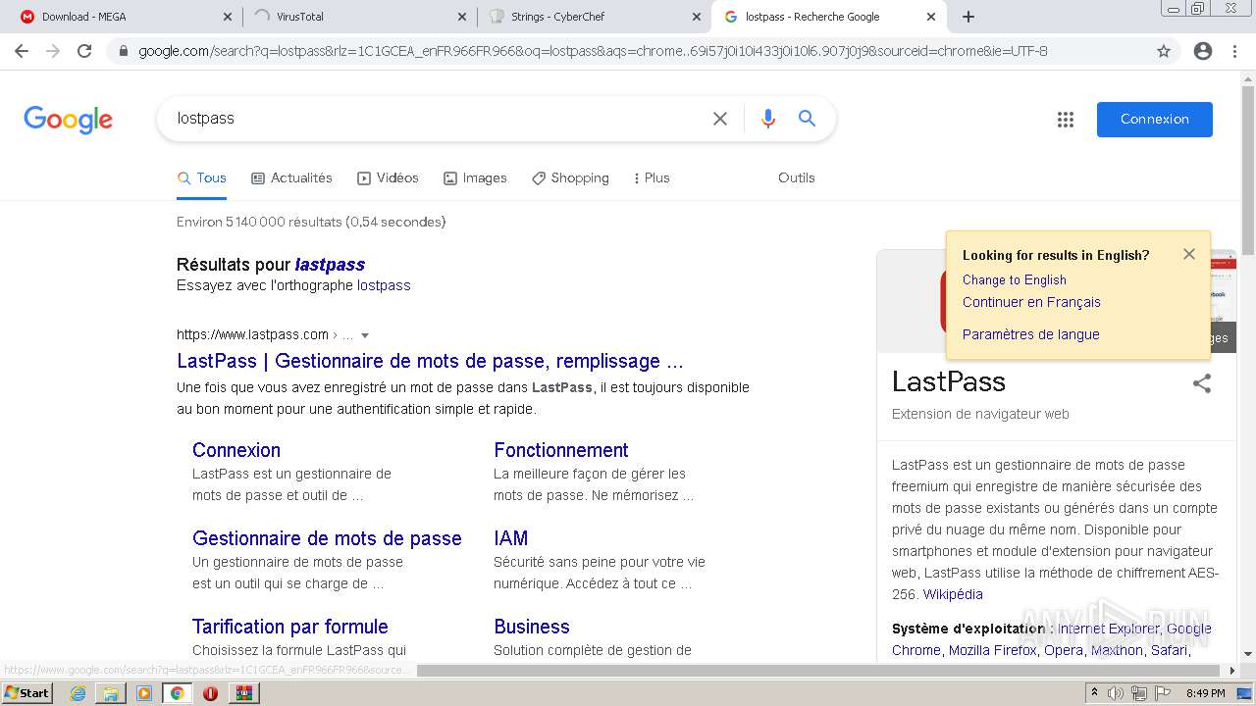Close the VirusTotal tab

point(462,17)
